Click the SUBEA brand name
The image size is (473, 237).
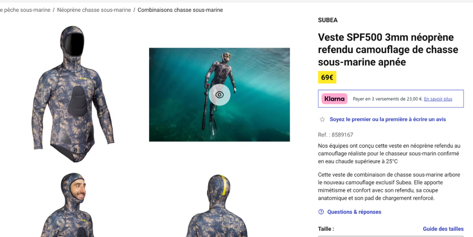(x=328, y=20)
